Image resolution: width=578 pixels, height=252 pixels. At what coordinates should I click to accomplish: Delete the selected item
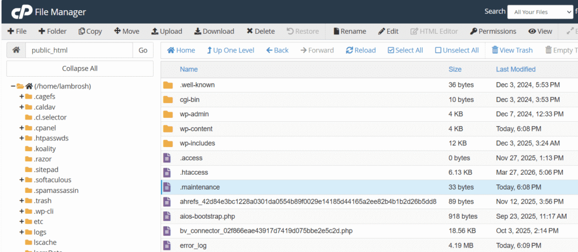(261, 32)
